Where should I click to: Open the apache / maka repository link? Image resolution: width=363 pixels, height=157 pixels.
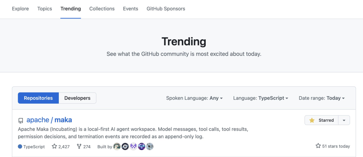pyautogui.click(x=49, y=120)
